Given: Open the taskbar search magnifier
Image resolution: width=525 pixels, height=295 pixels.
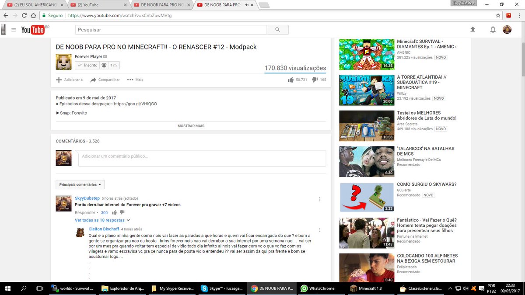Looking at the screenshot, I should click(x=24, y=288).
